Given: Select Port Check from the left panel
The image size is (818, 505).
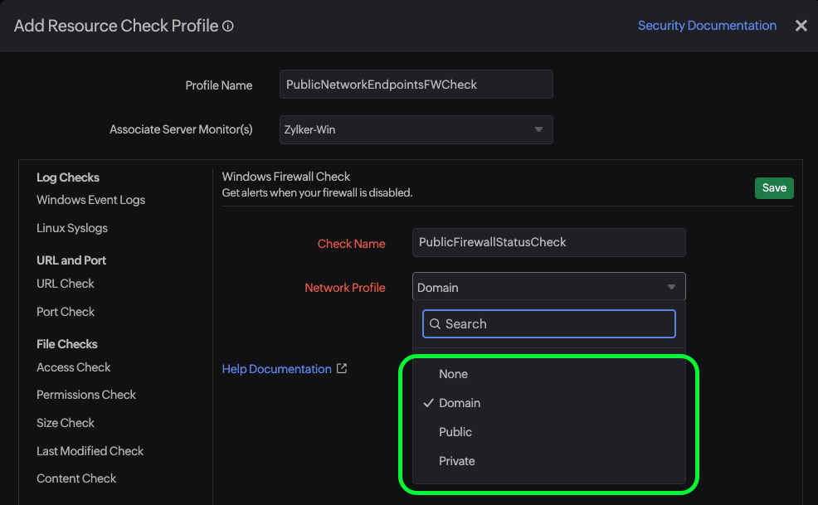Looking at the screenshot, I should pos(66,312).
